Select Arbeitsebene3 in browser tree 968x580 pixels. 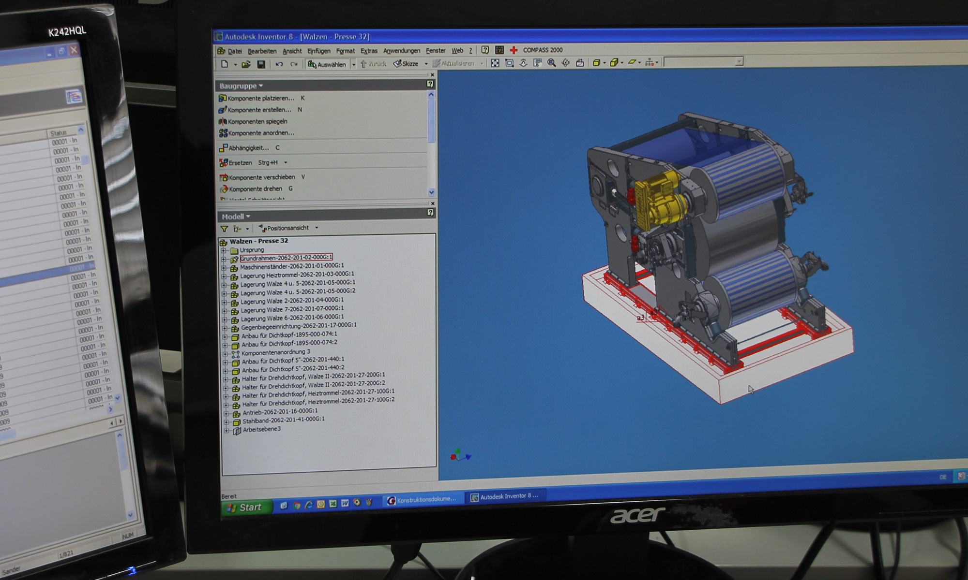pos(261,429)
